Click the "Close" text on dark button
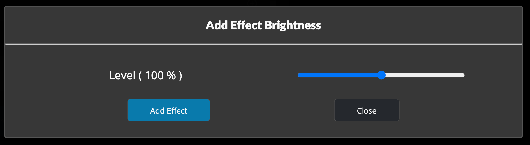Screen dimensions: 530x145 (367, 111)
